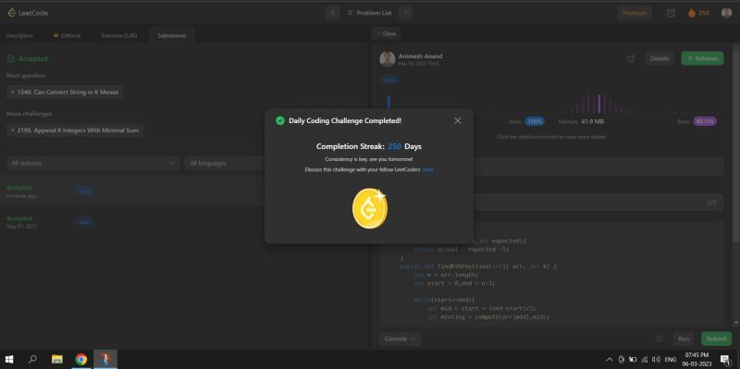The width and height of the screenshot is (740, 369).
Task: Open next question 1540. Can Convert String
Action: coord(65,92)
